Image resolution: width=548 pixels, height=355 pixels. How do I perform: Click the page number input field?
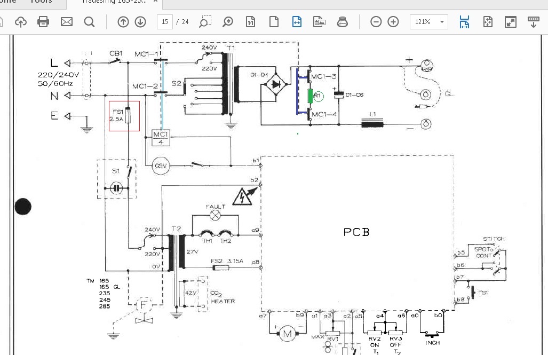164,22
